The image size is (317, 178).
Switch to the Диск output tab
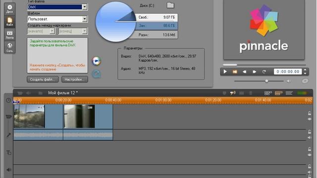pyautogui.click(x=9, y=9)
